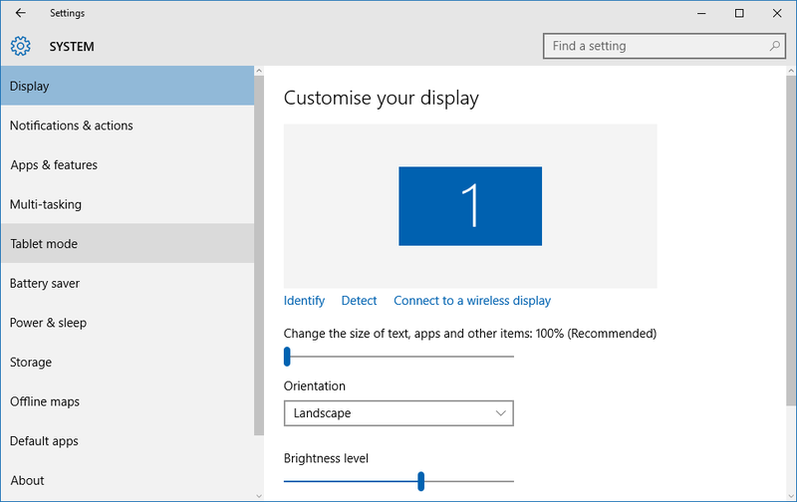The width and height of the screenshot is (797, 502).
Task: Click the text size scaling slider handle
Action: point(287,357)
